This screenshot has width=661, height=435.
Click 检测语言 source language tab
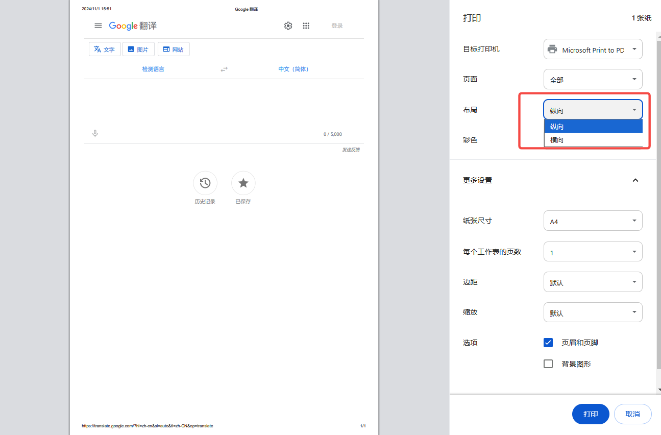coord(153,69)
